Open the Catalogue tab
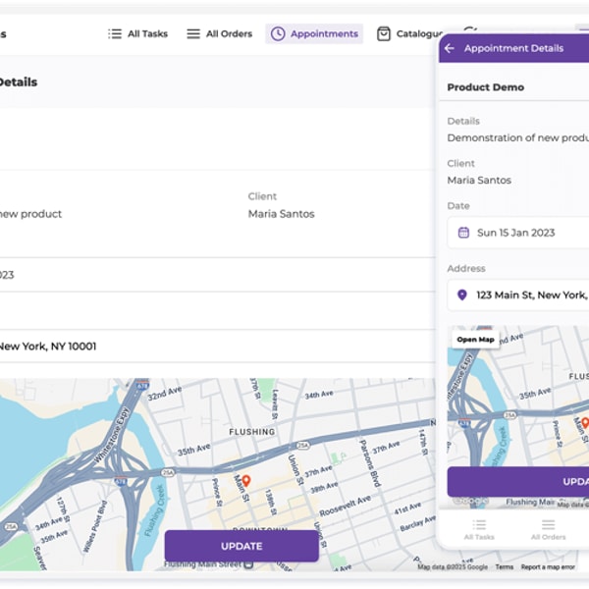The height and width of the screenshot is (589, 589). click(x=409, y=33)
